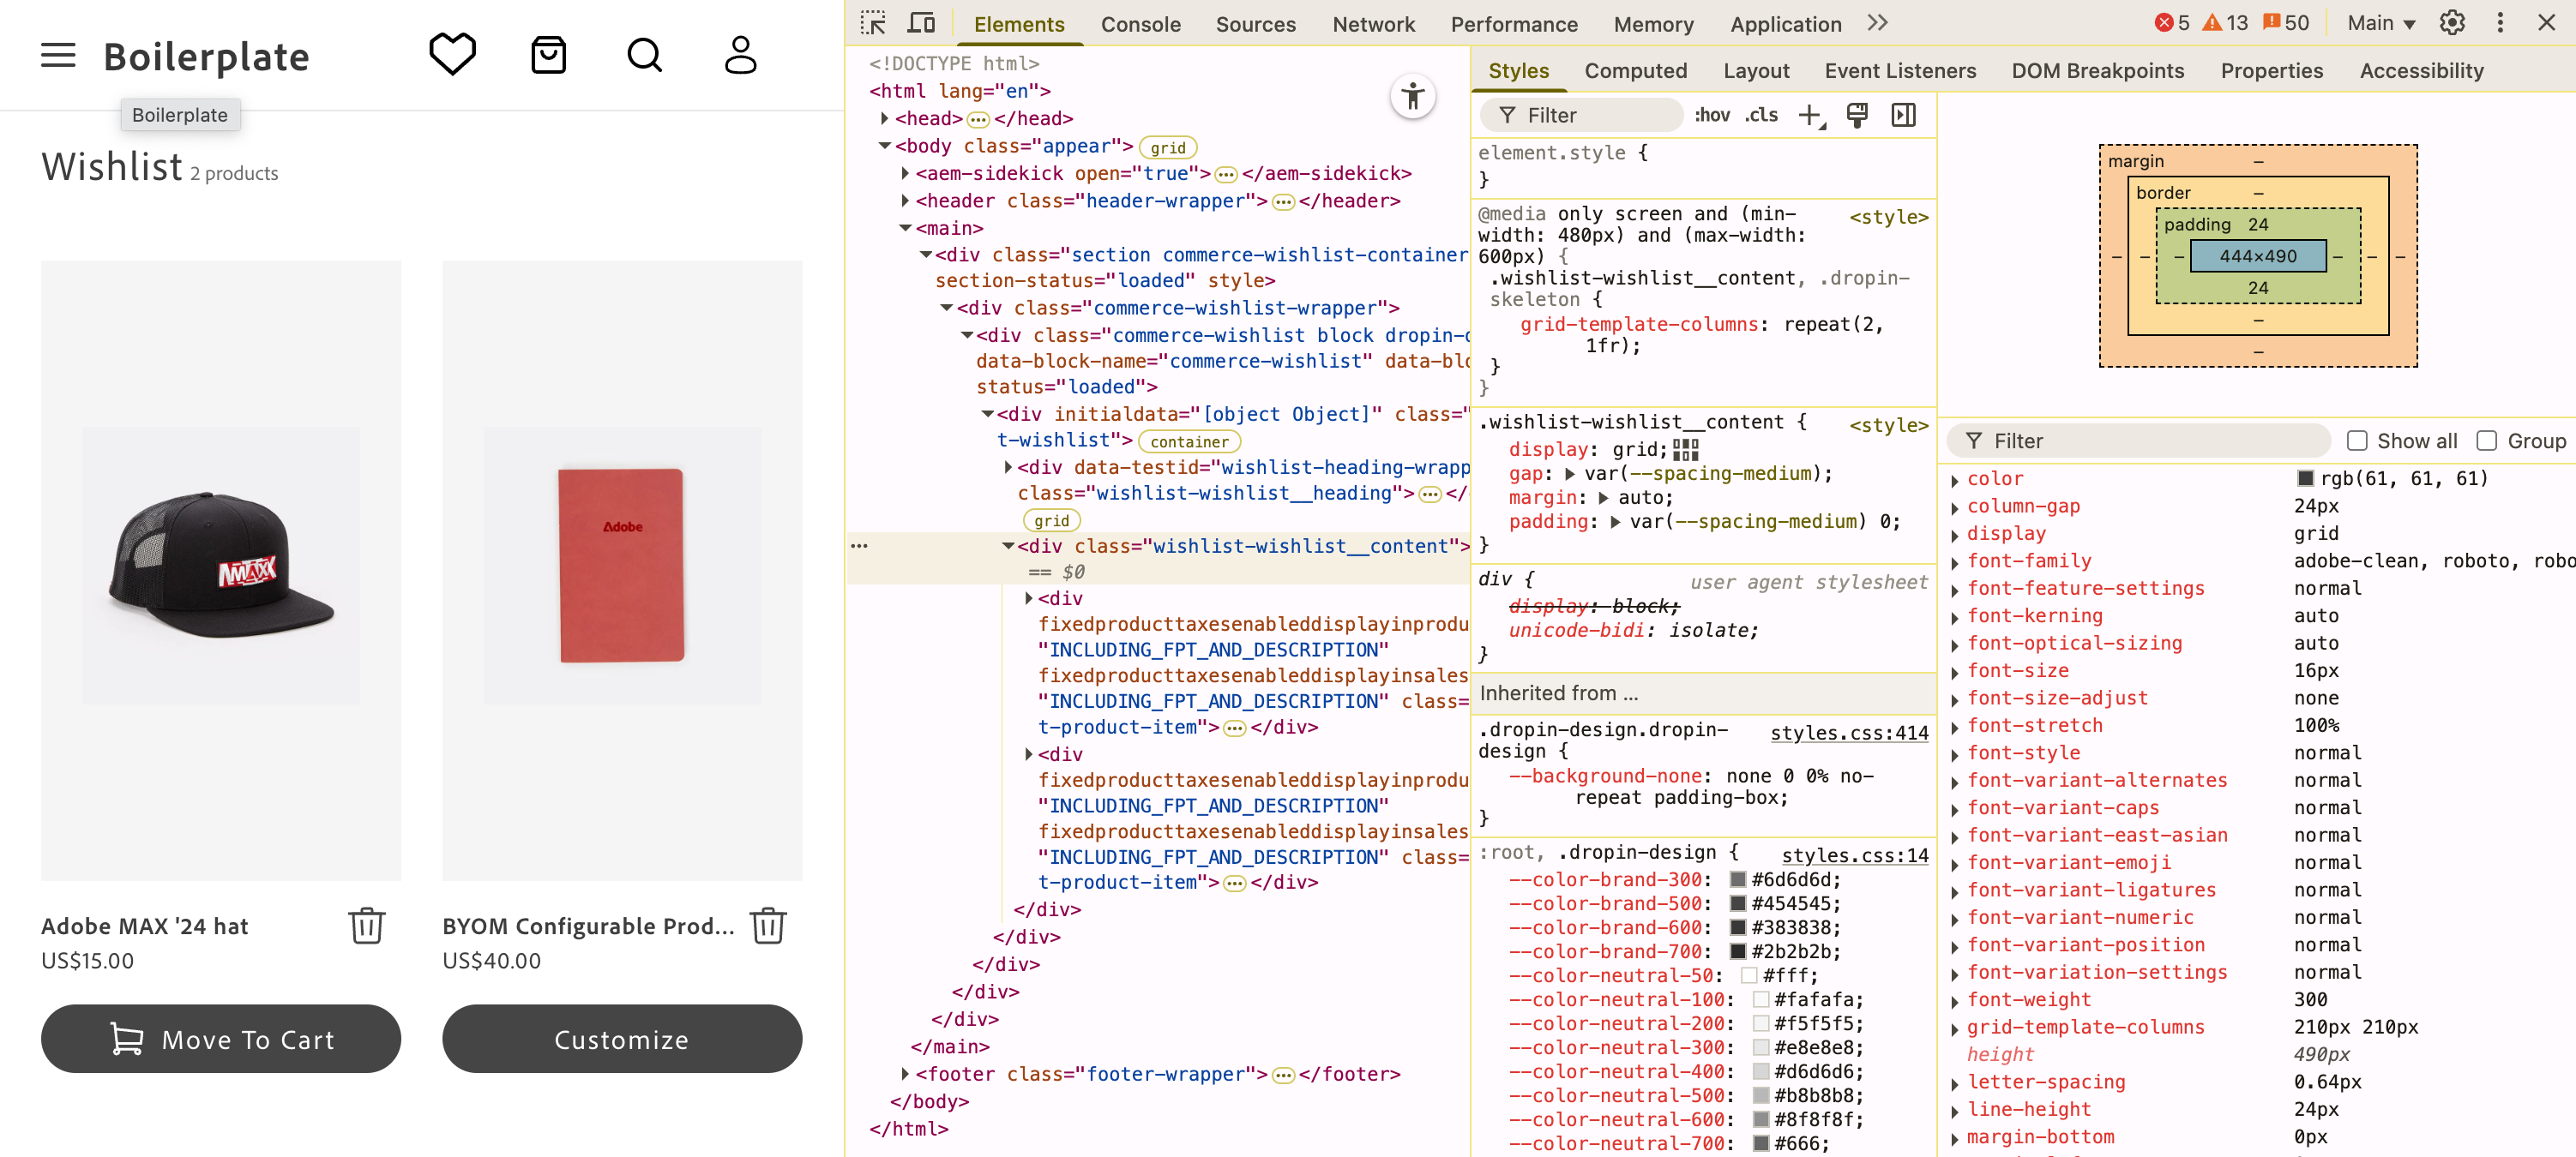Click the search magnifier icon

point(644,55)
